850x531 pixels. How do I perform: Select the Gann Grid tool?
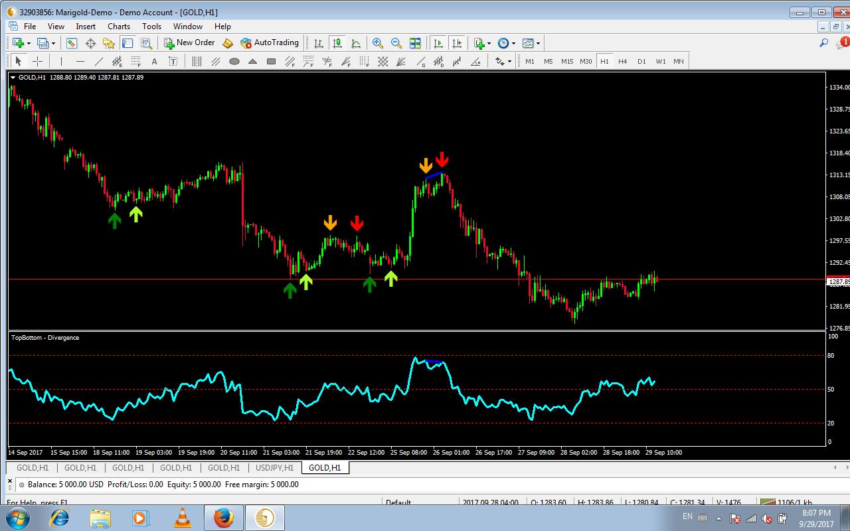383,61
